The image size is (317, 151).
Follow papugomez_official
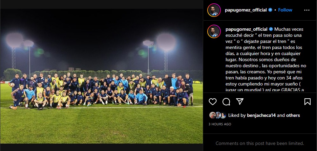[x=285, y=10]
